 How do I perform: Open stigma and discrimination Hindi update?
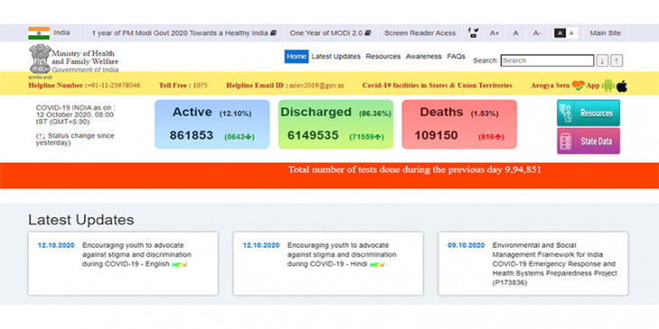(342, 255)
